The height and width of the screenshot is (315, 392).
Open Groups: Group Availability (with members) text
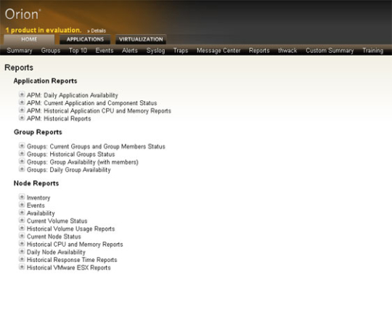pos(83,162)
